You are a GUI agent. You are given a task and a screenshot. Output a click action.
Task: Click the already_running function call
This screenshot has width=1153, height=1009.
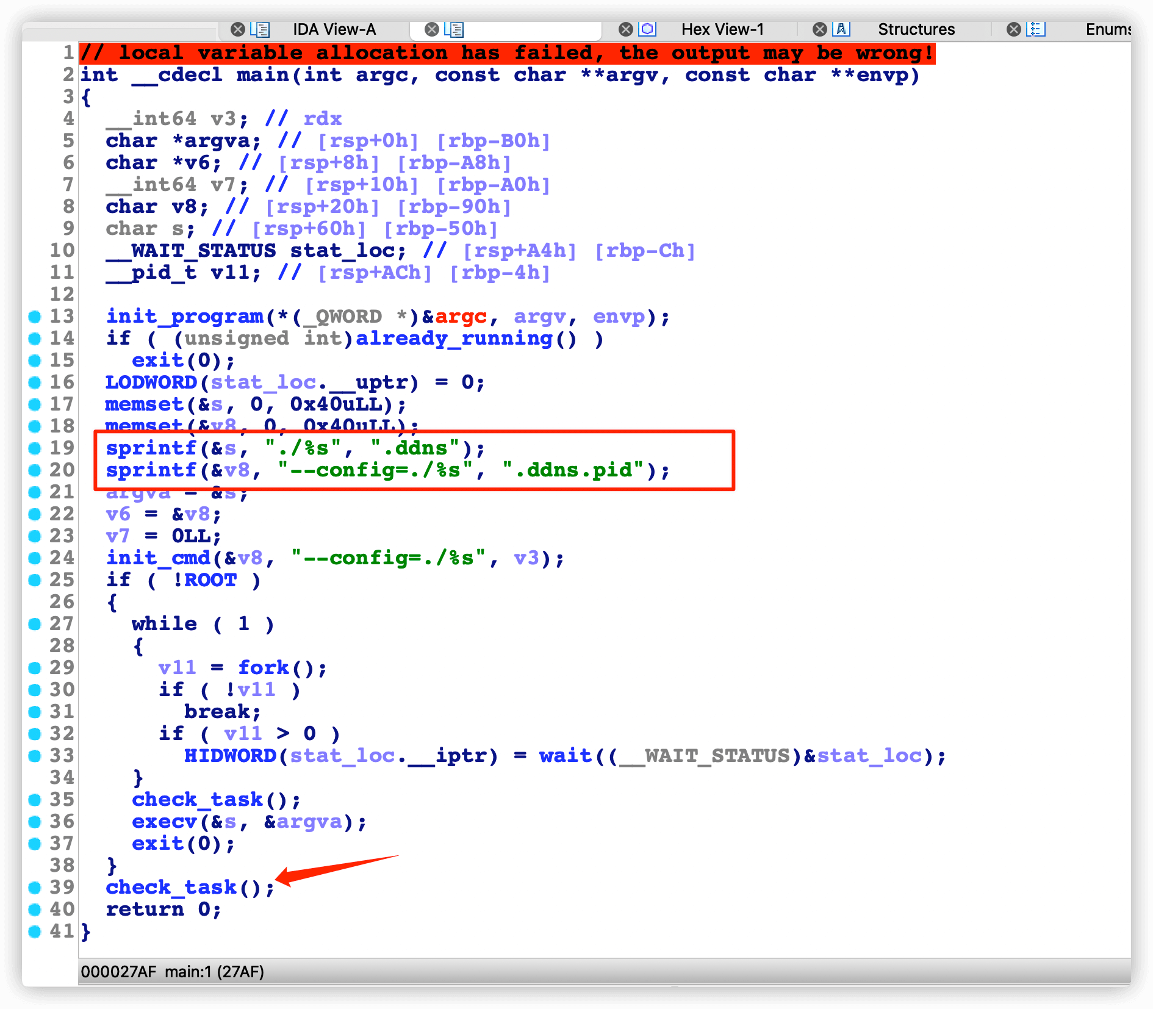(454, 339)
